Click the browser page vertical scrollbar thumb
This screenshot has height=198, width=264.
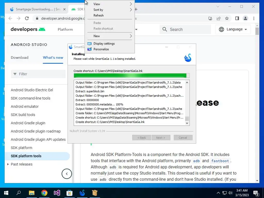point(257,31)
